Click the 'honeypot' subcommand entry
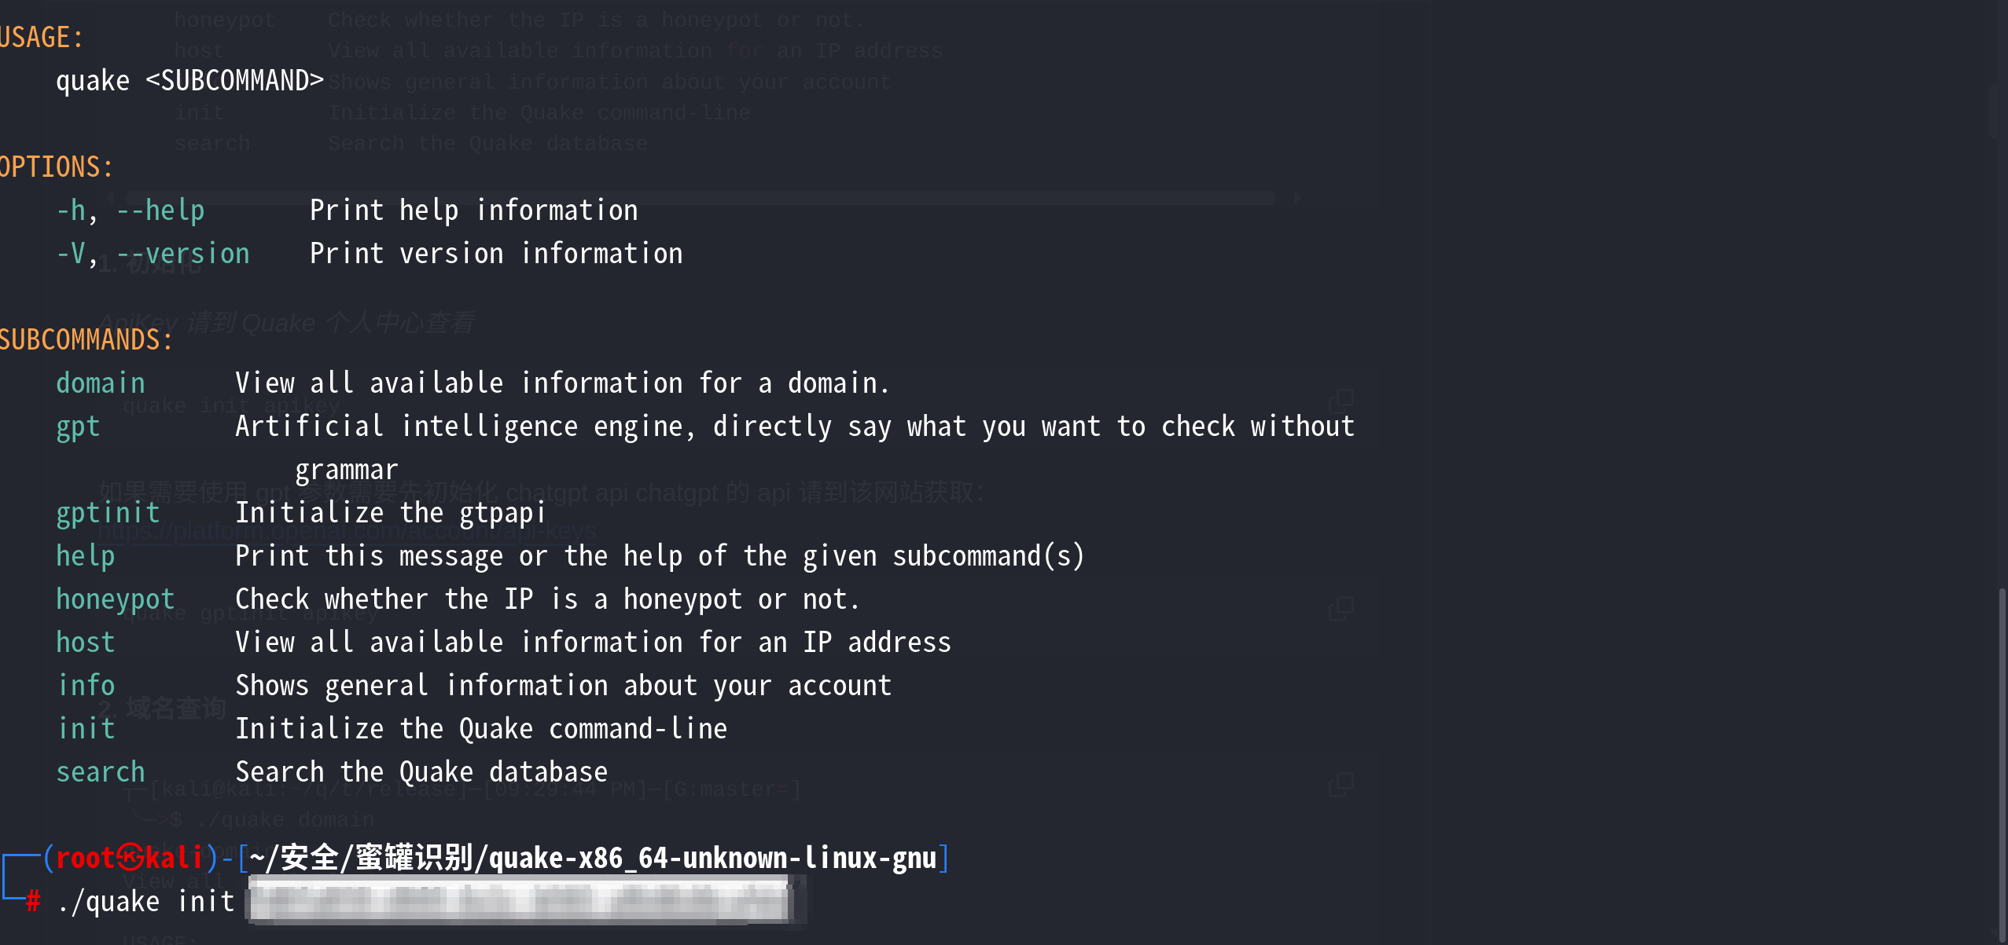2008x945 pixels. (115, 599)
